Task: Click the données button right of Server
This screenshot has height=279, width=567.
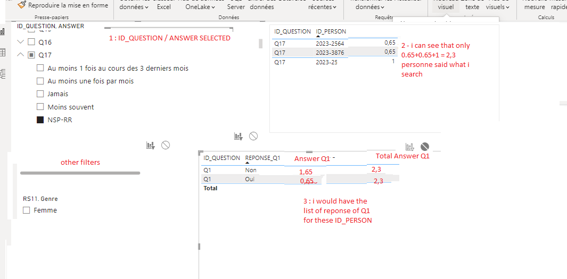Action: coord(262,7)
